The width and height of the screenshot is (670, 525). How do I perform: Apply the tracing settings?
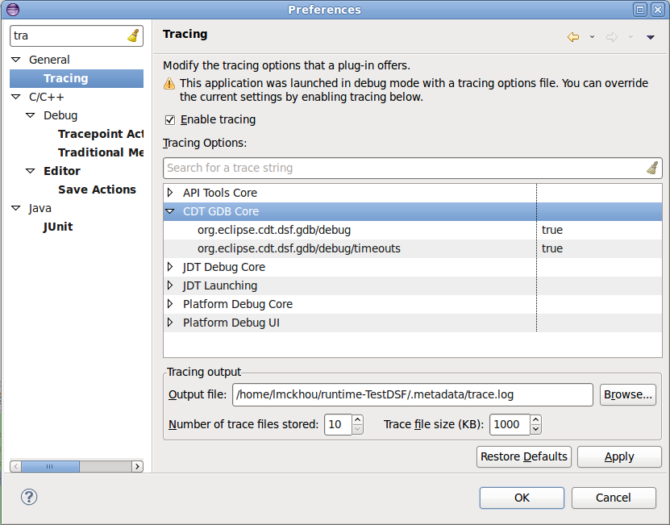[619, 456]
